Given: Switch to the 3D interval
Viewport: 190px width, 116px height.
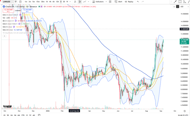Looking at the screenshot, I should tap(64, 2).
